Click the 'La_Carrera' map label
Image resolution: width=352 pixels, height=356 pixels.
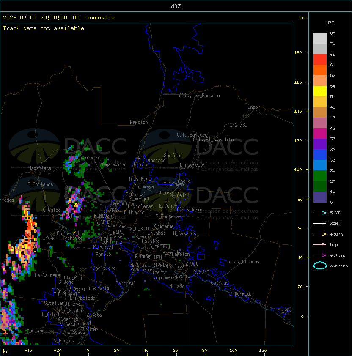47,275
